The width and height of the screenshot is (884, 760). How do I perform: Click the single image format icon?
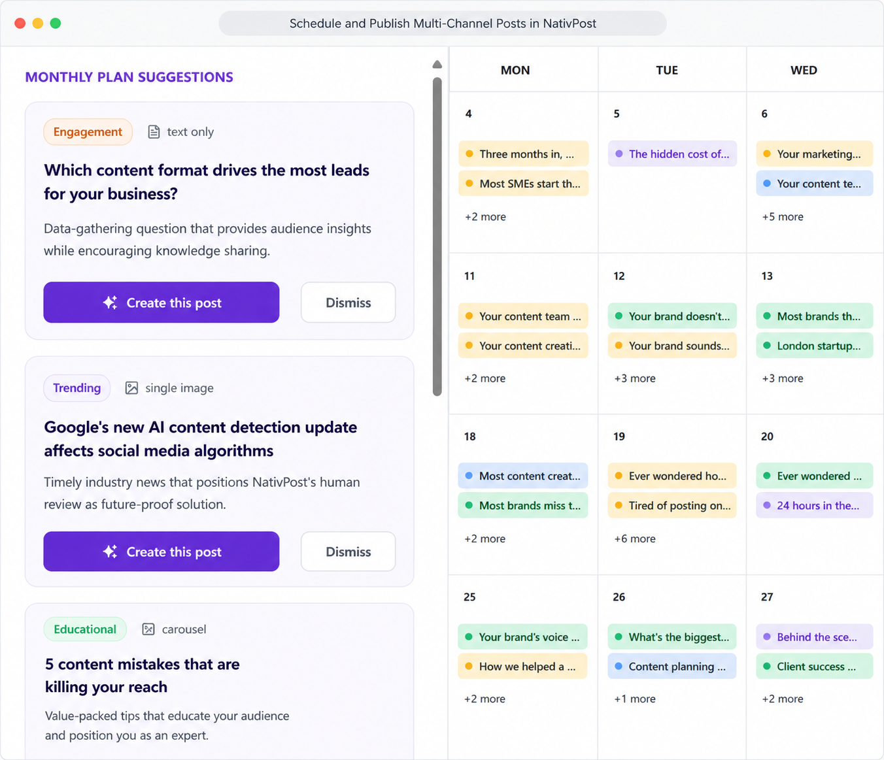click(x=131, y=388)
